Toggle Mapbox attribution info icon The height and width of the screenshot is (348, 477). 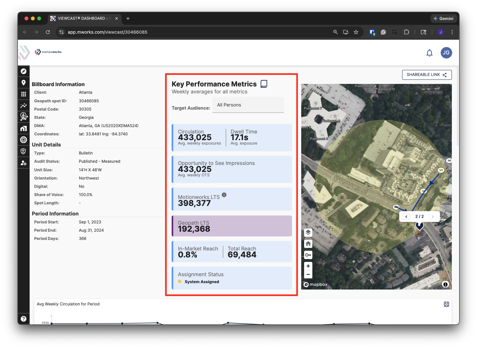pos(445,284)
